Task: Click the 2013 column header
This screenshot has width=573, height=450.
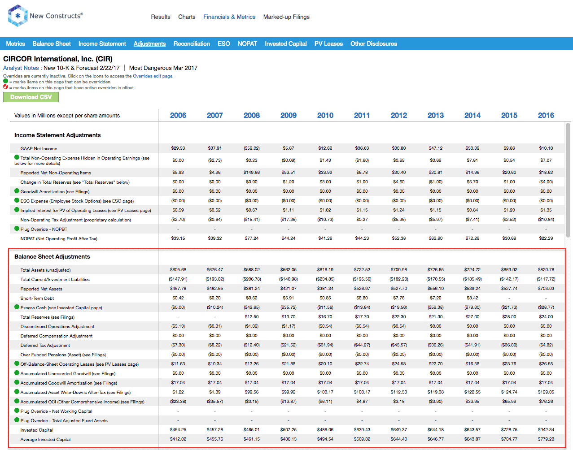Action: click(436, 115)
